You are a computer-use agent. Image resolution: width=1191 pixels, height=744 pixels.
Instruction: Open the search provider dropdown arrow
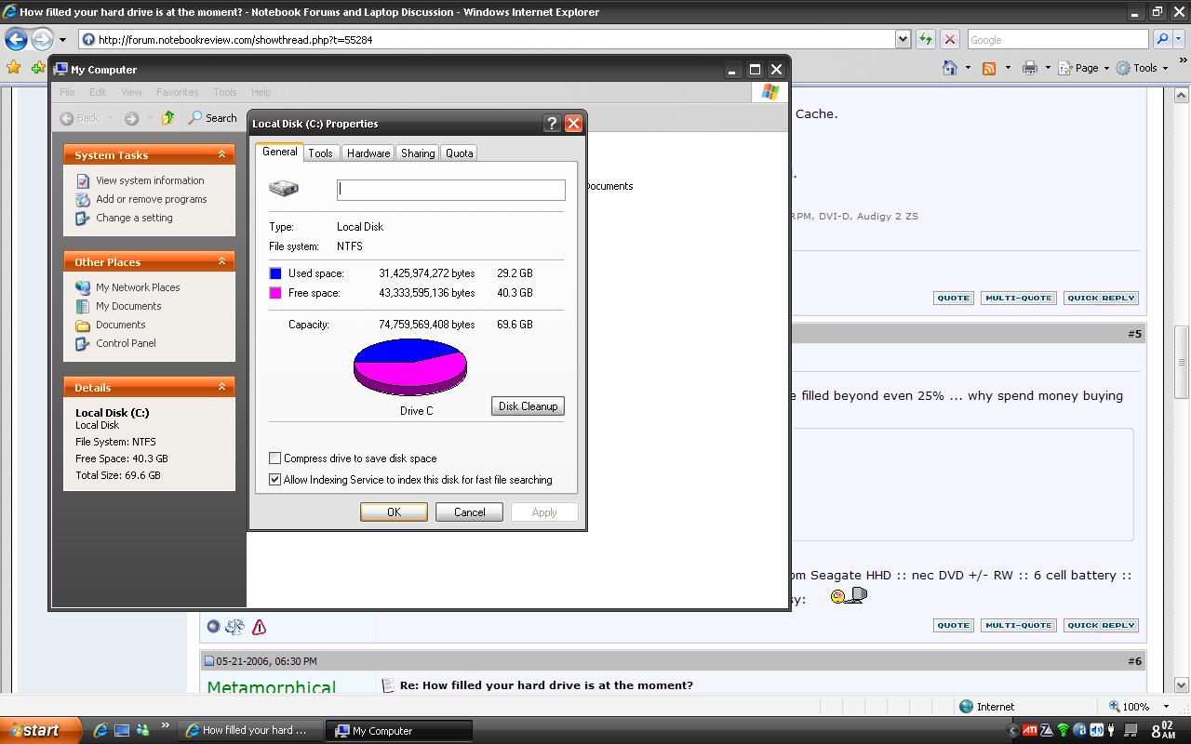tap(1177, 40)
